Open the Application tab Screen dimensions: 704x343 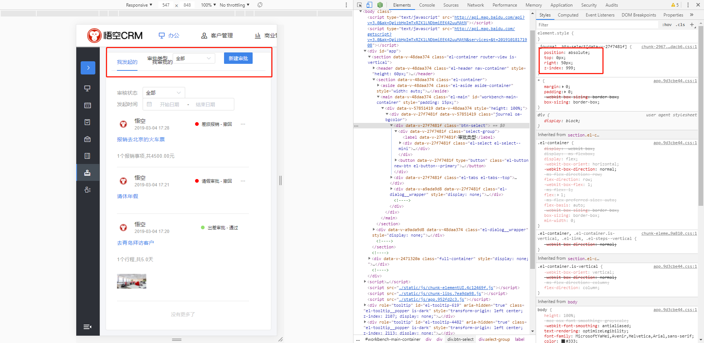pyautogui.click(x=561, y=5)
